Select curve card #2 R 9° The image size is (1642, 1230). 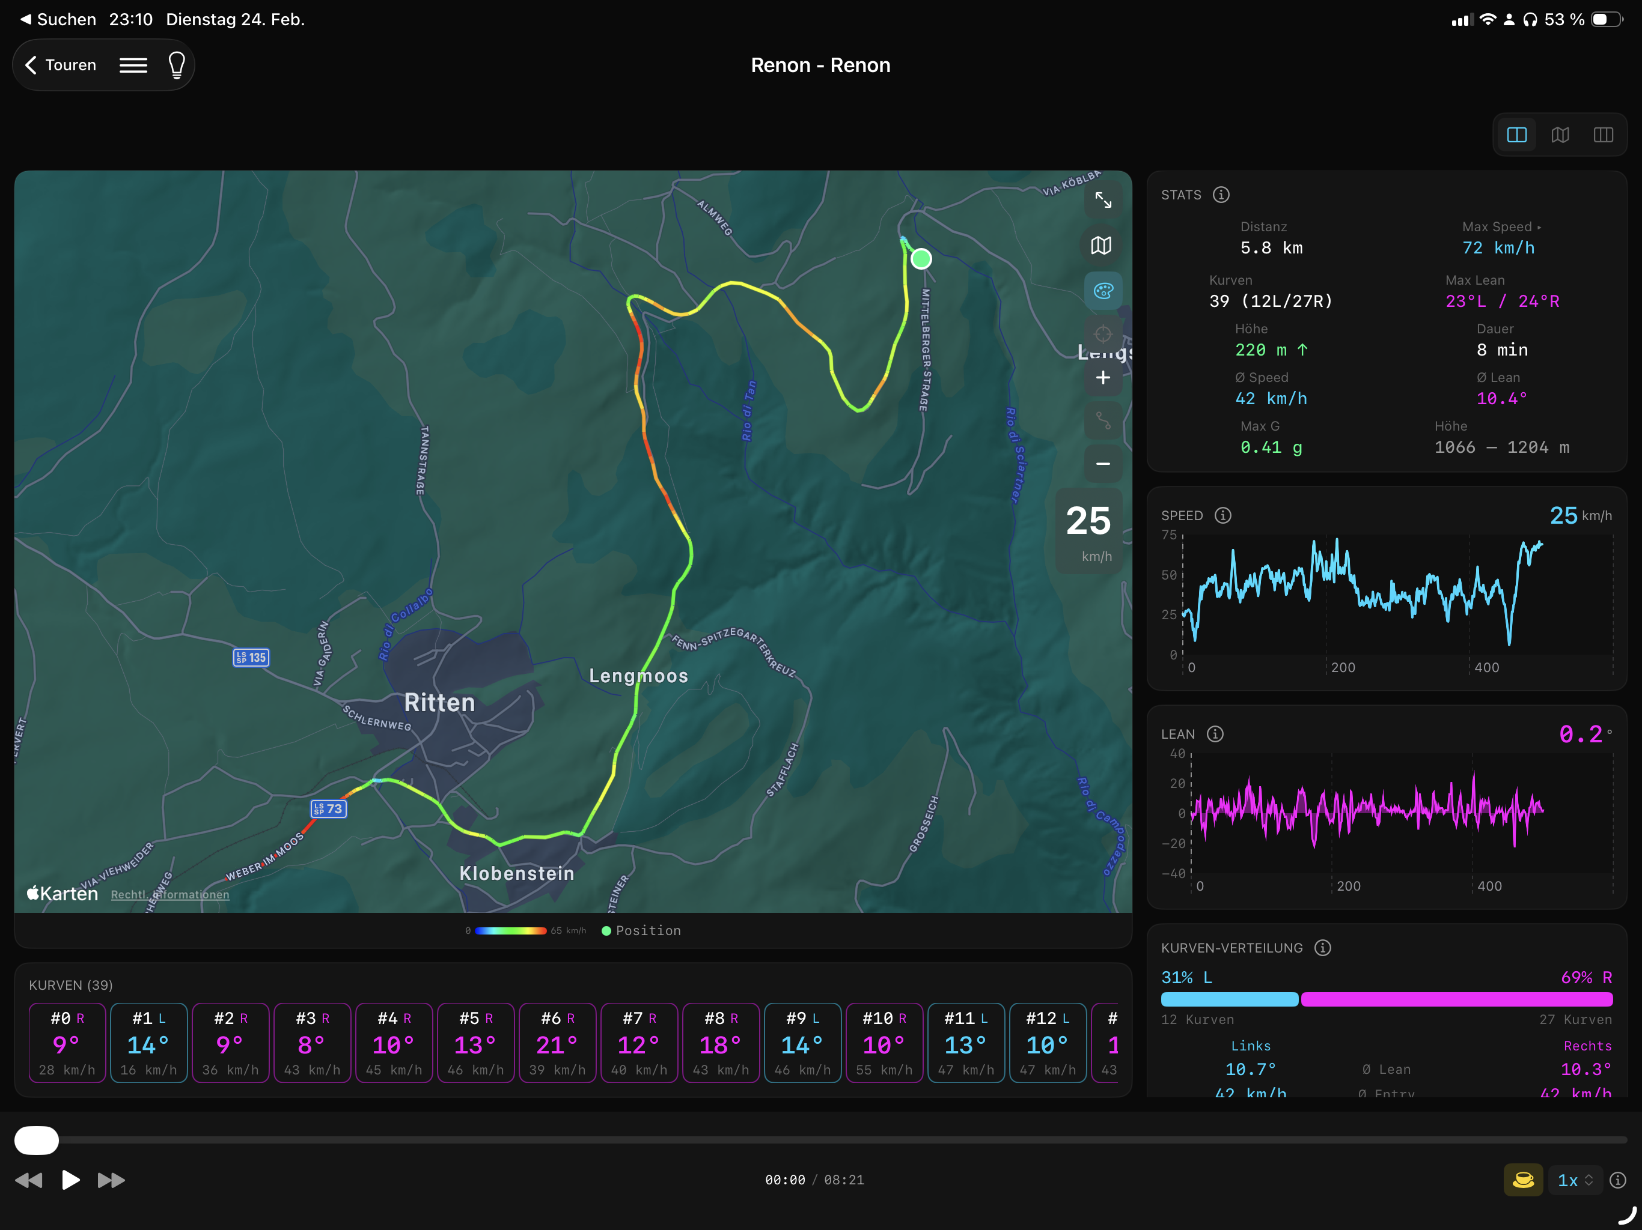(230, 1043)
